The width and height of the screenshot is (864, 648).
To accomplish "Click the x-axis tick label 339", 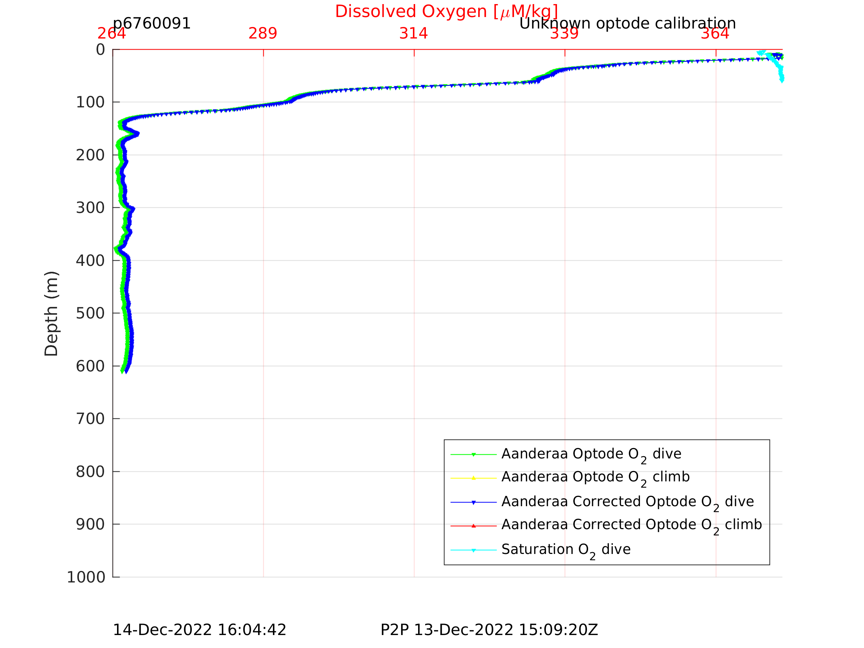I will (x=564, y=34).
